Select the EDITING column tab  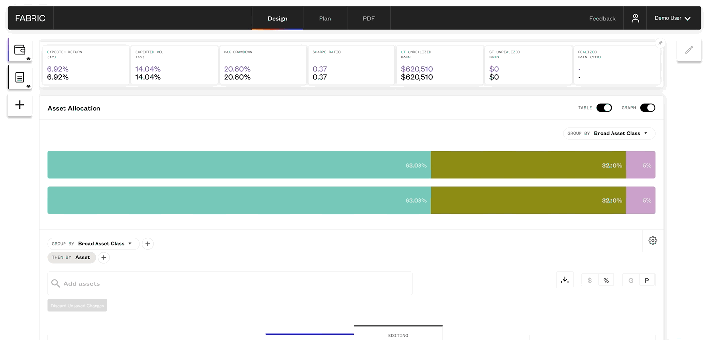point(398,333)
